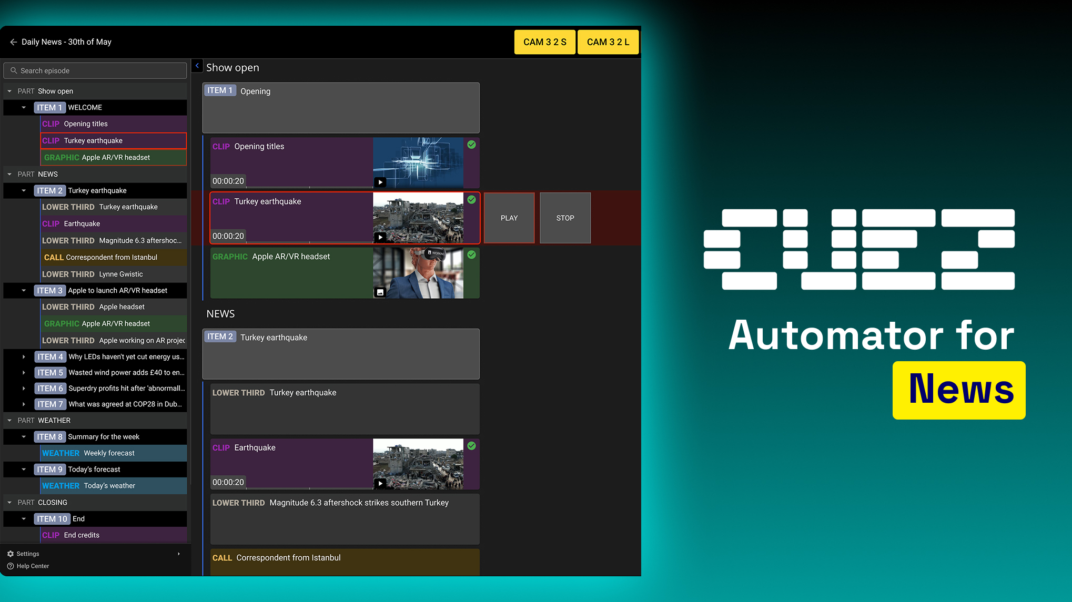Select WEATHER Weekly forecast
This screenshot has width=1072, height=602.
coord(114,453)
